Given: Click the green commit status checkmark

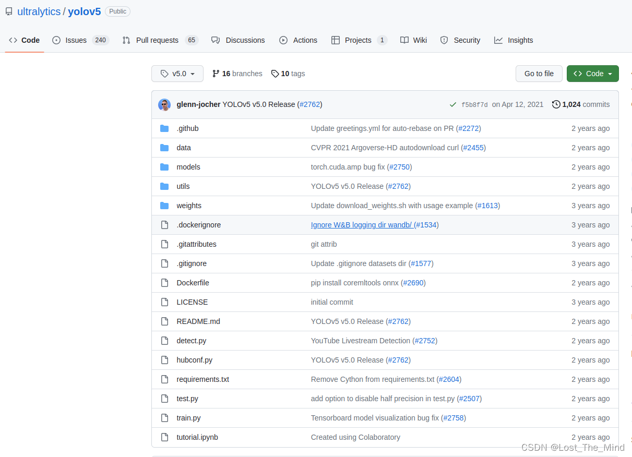Looking at the screenshot, I should pos(453,104).
